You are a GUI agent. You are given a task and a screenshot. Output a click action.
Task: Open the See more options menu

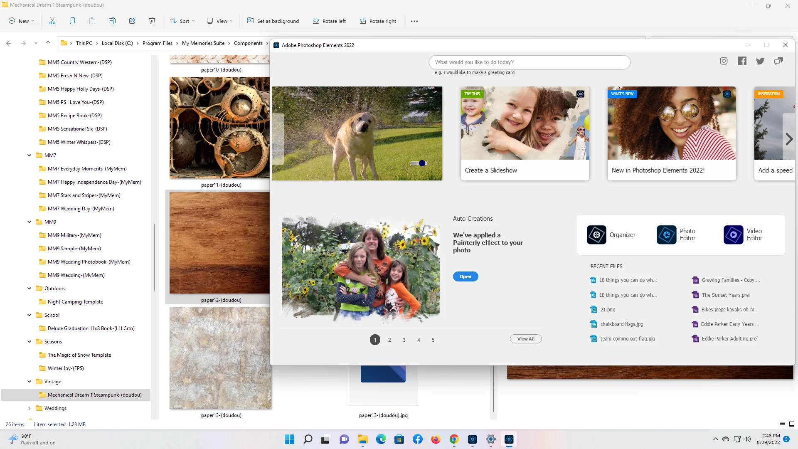coord(414,21)
